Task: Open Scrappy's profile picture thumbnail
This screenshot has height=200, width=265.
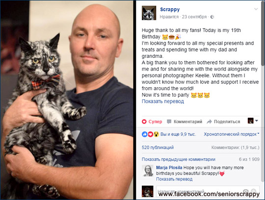Action: [149, 13]
